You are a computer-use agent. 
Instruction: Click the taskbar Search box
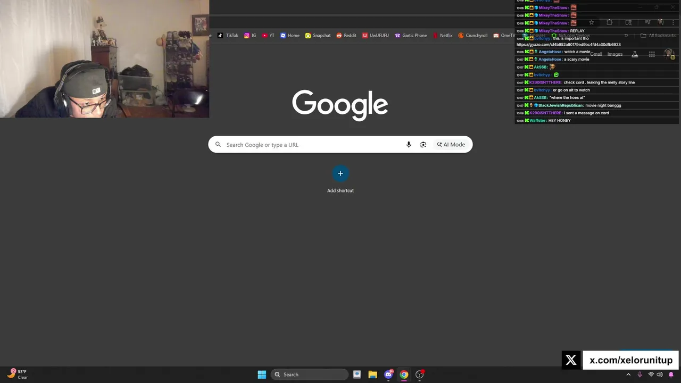[x=309, y=374]
